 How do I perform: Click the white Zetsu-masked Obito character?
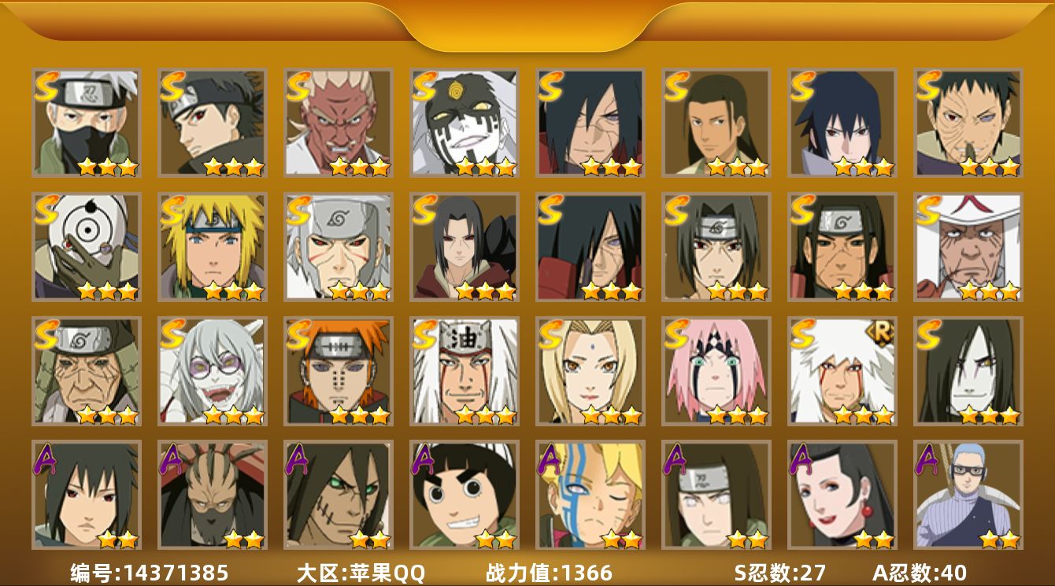pyautogui.click(x=465, y=123)
